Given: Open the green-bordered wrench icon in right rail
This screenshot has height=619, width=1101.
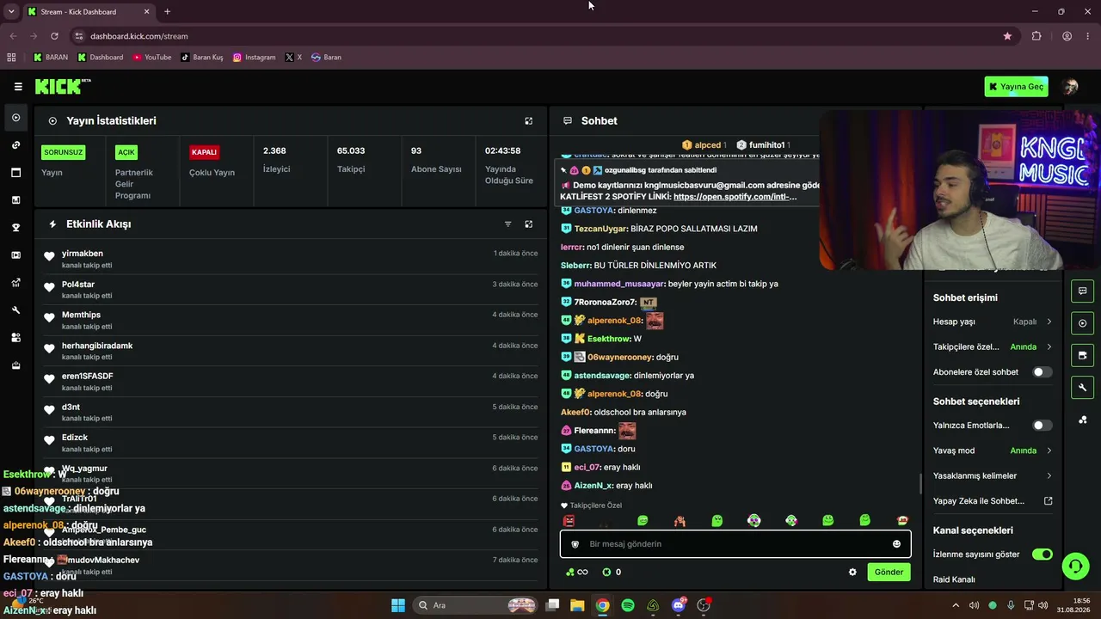Looking at the screenshot, I should tap(1082, 388).
